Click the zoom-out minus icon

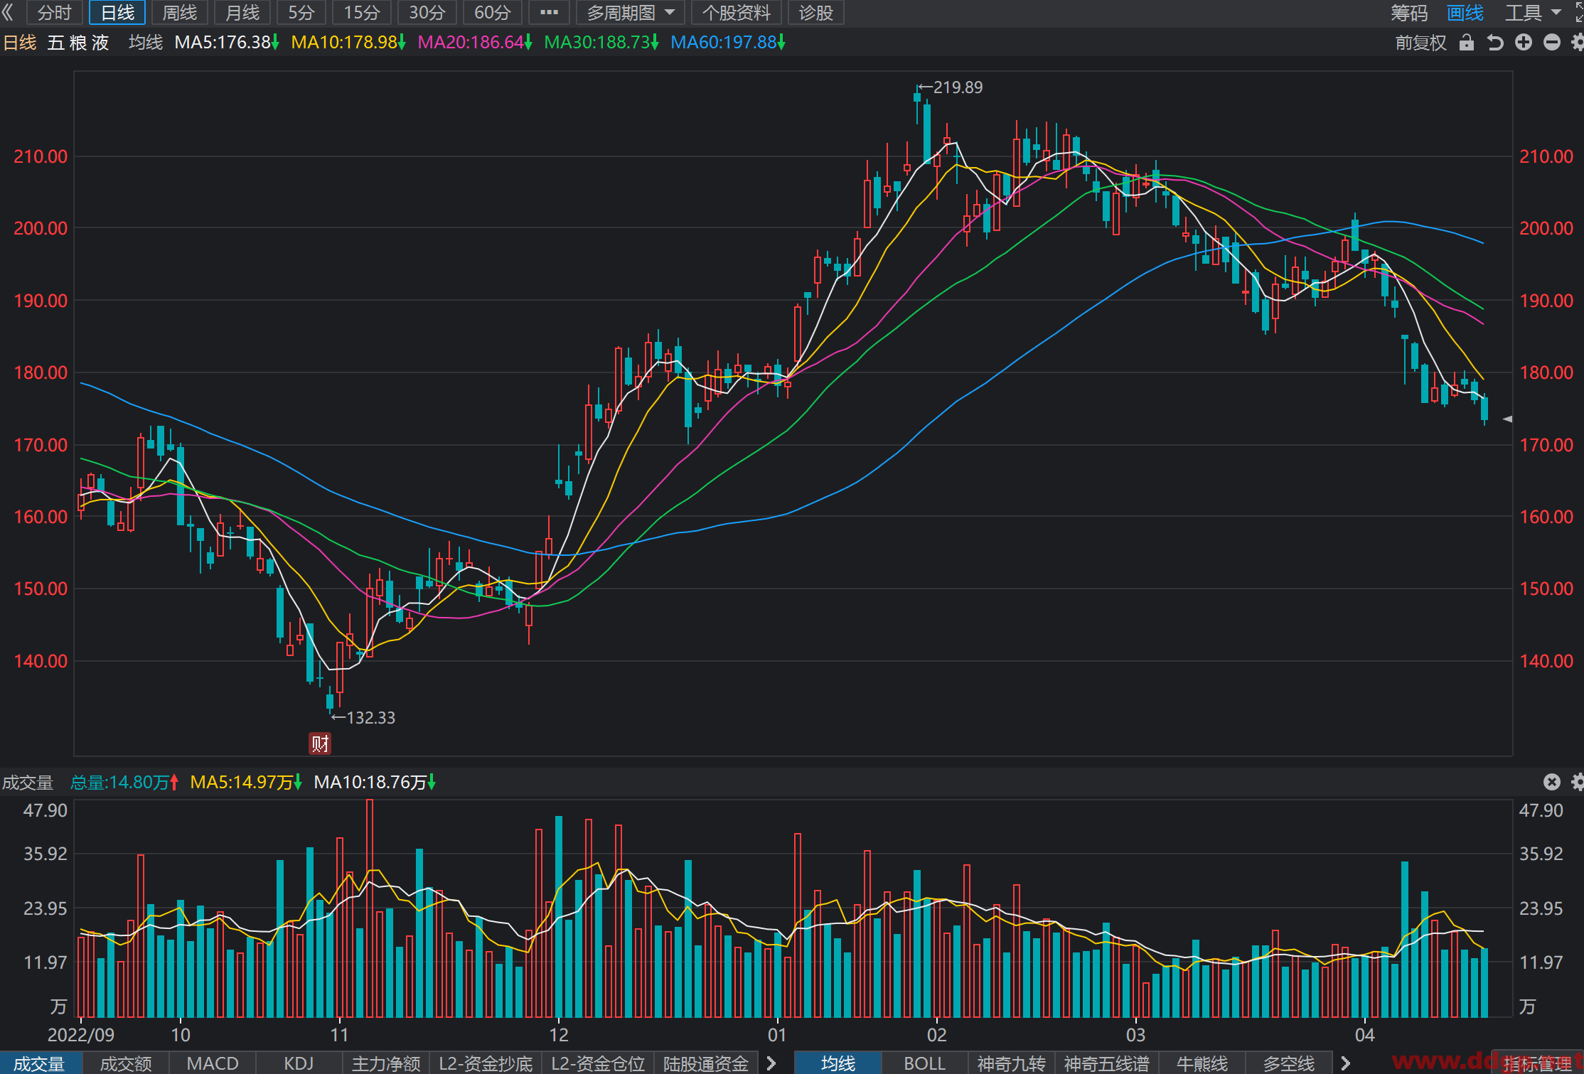[1551, 43]
